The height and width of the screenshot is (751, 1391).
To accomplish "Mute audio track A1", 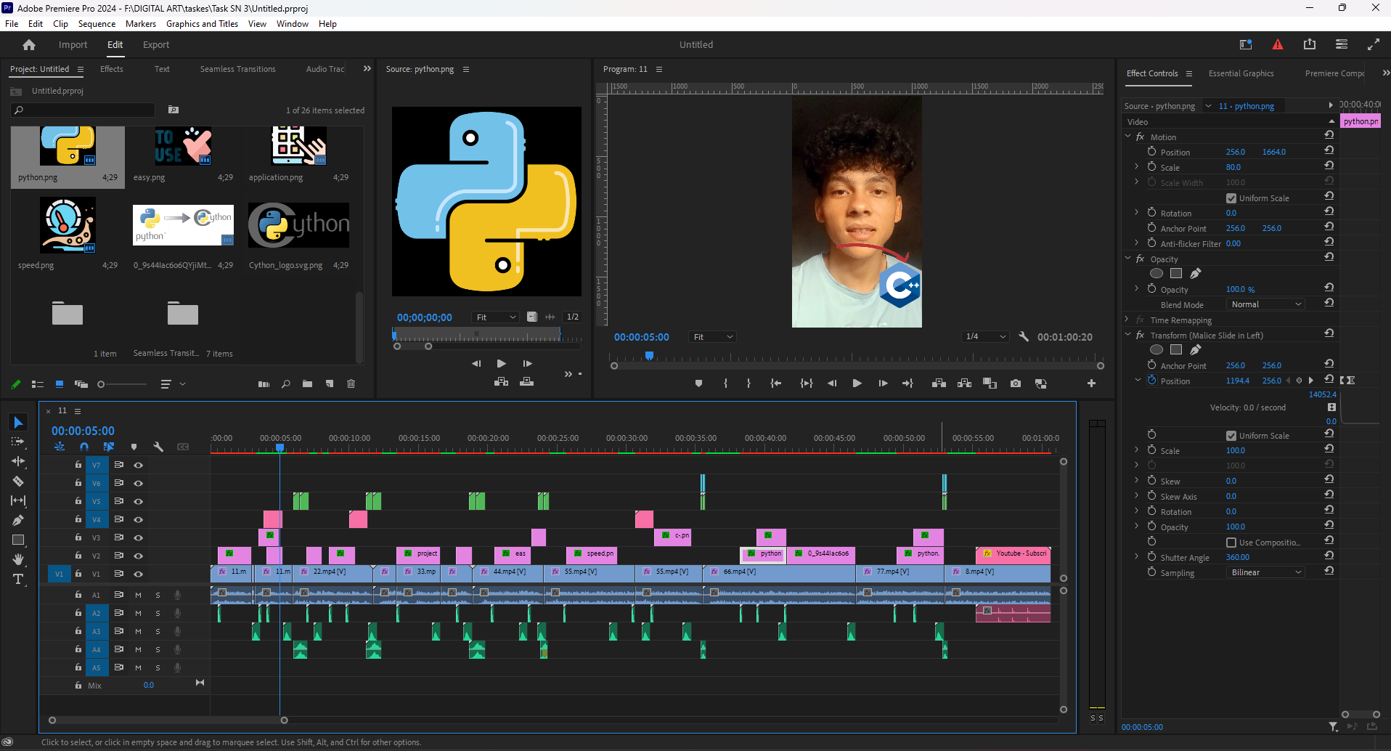I will [138, 595].
